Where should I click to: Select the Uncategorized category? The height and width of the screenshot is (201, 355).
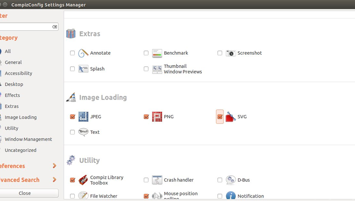[x=20, y=150]
